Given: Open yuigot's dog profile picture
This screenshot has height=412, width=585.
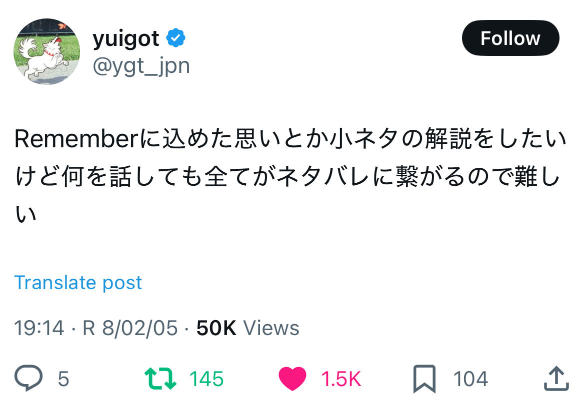Looking at the screenshot, I should [47, 51].
